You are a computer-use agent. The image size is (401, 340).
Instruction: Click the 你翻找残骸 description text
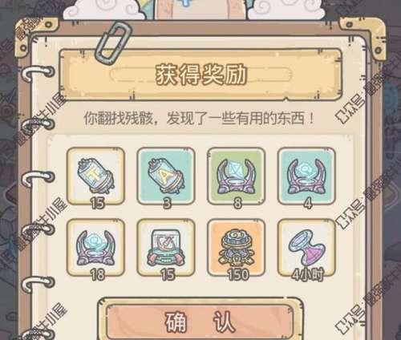click(x=199, y=118)
